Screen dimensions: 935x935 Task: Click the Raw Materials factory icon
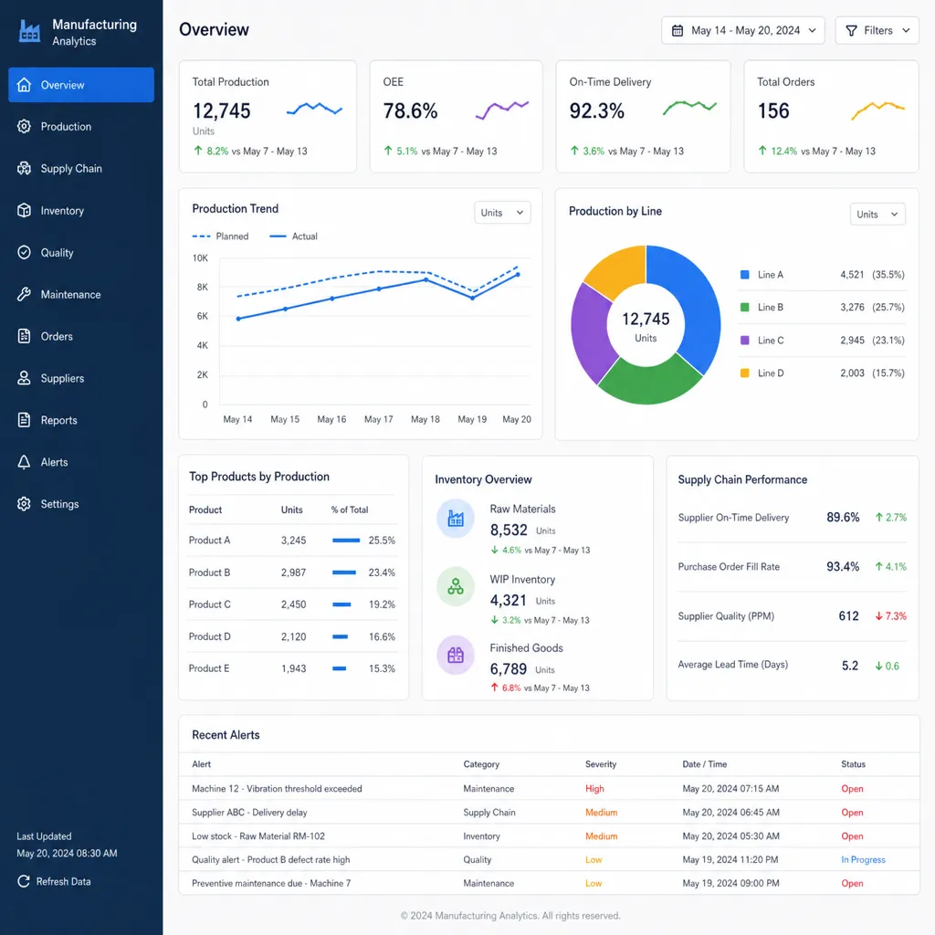point(456,519)
